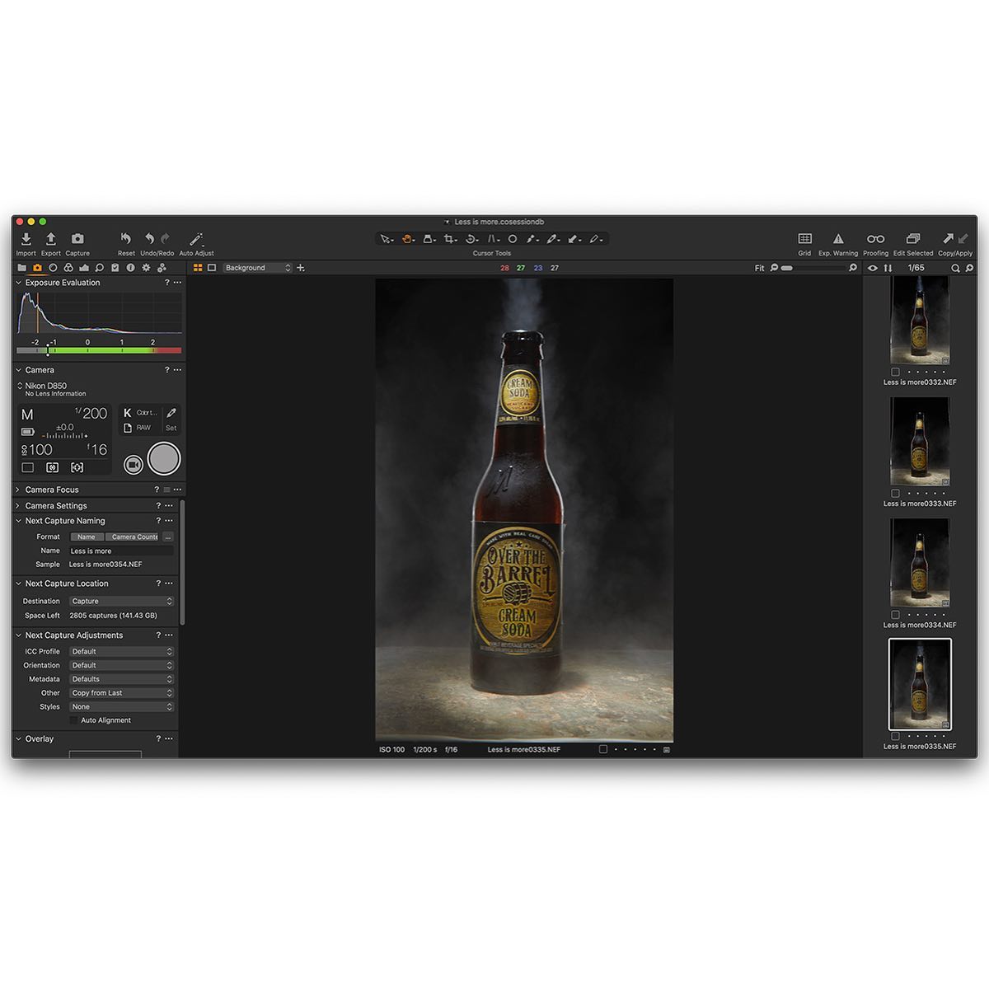Viewport: 989px width, 989px height.
Task: Select thumbnail Less is more0333.NEF
Action: (x=920, y=441)
